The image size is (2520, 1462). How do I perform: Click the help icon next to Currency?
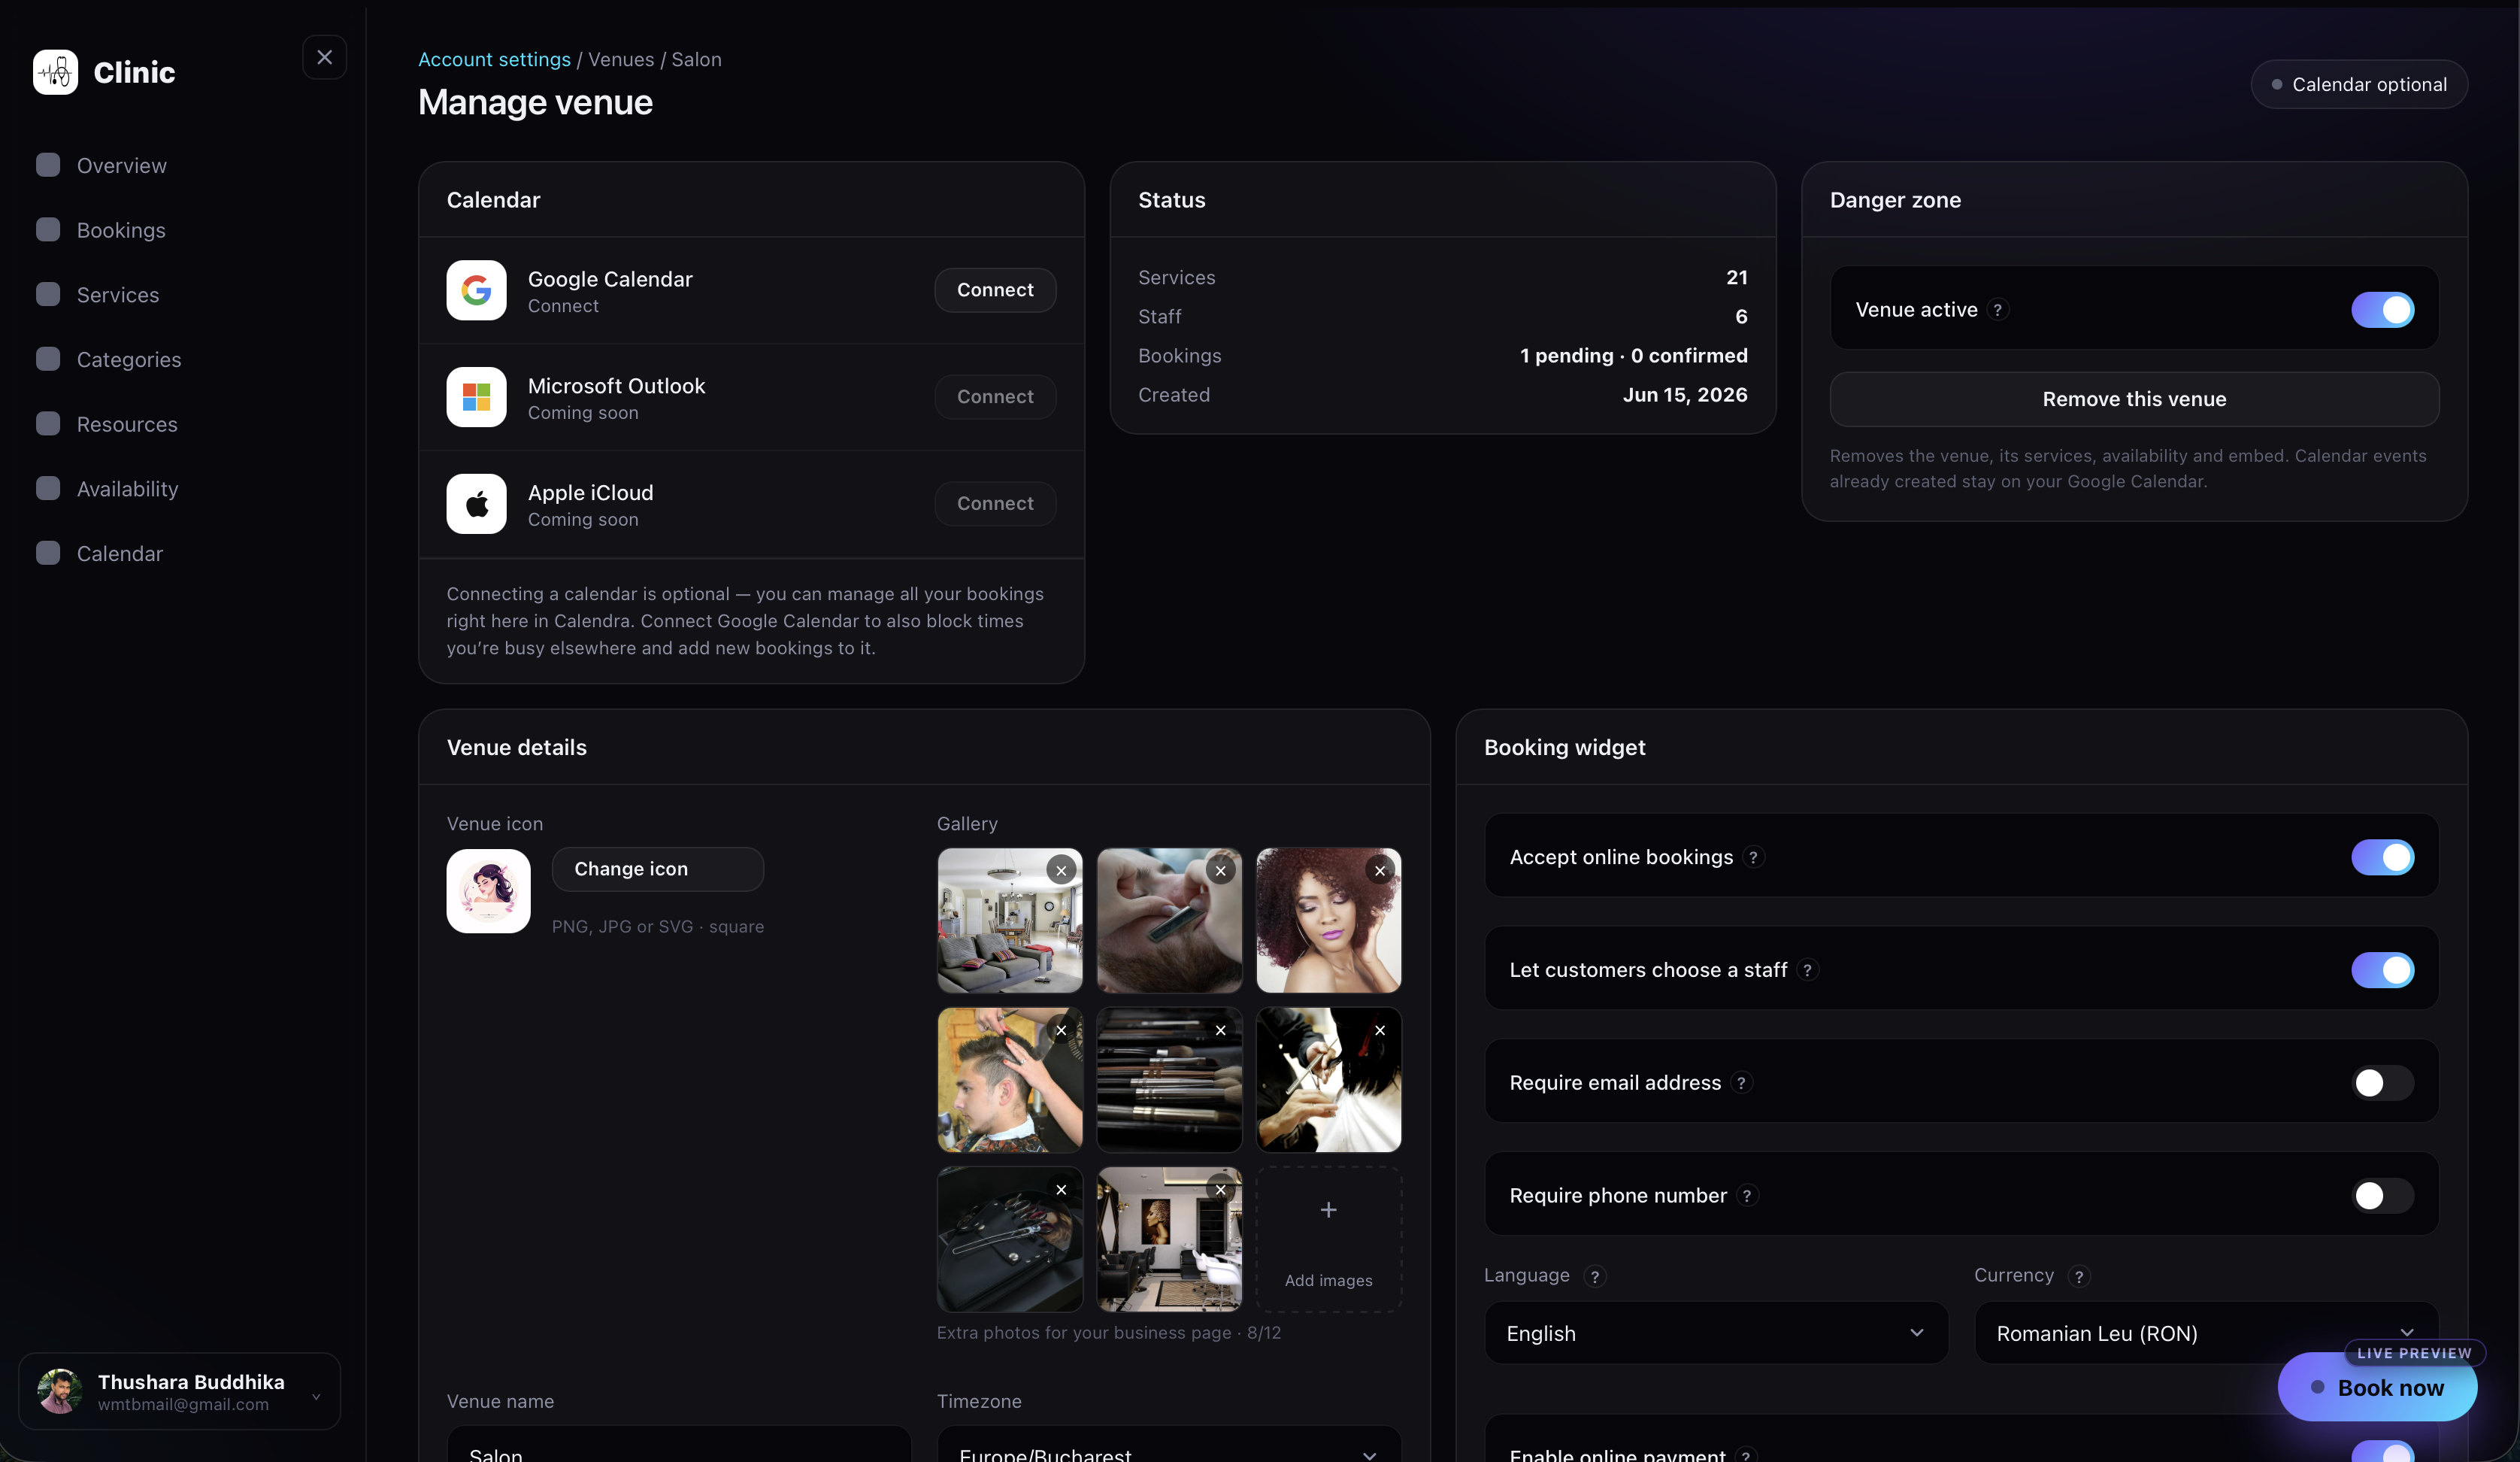pos(2079,1276)
